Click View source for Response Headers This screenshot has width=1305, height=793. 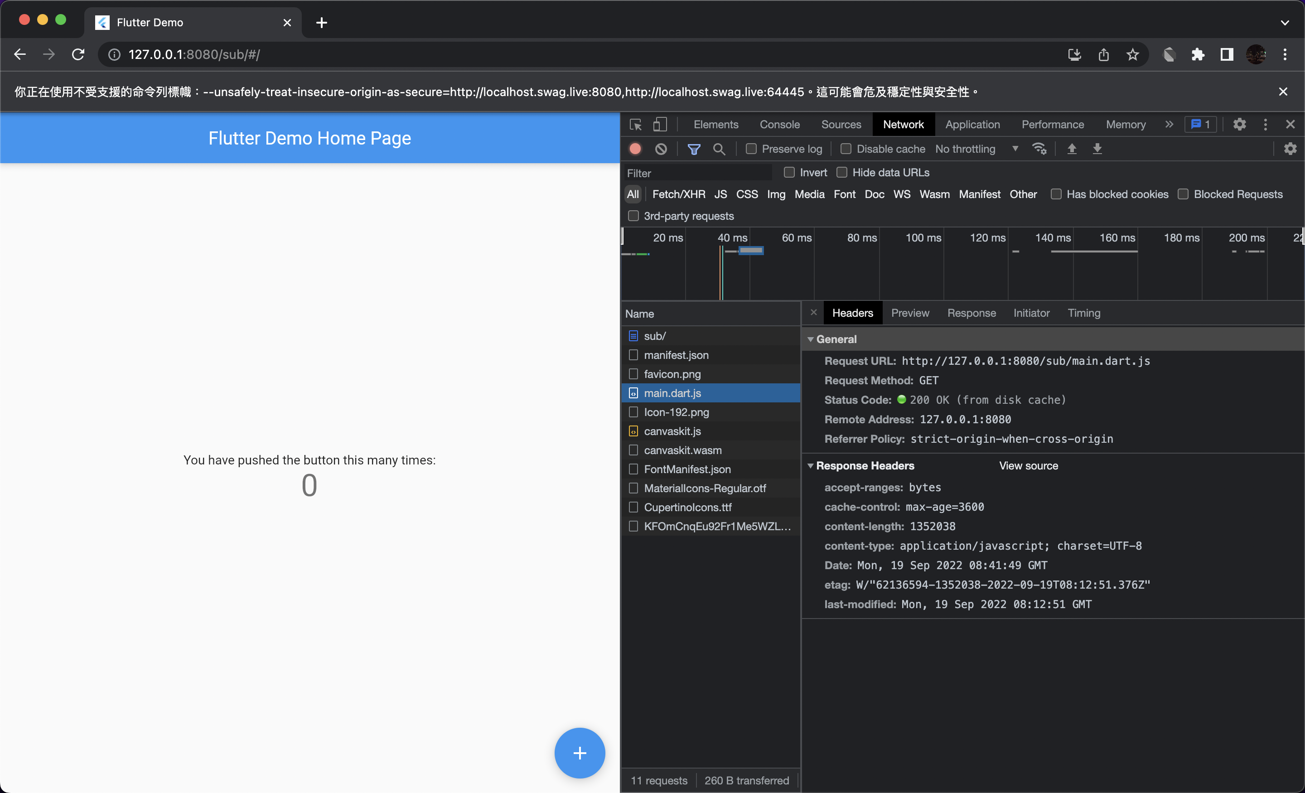[x=1028, y=466]
